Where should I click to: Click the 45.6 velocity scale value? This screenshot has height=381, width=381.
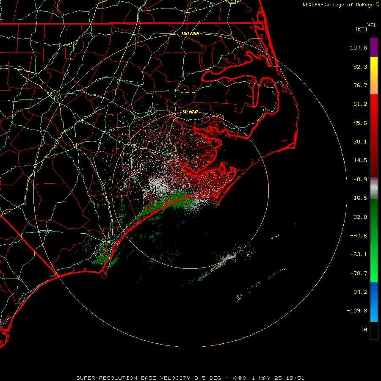point(360,123)
